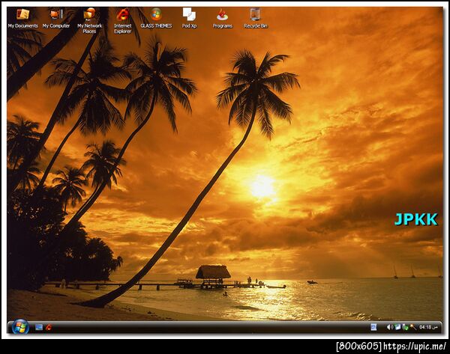The height and width of the screenshot is (354, 450).
Task: Open the volume speaker tray icon
Action: click(389, 327)
